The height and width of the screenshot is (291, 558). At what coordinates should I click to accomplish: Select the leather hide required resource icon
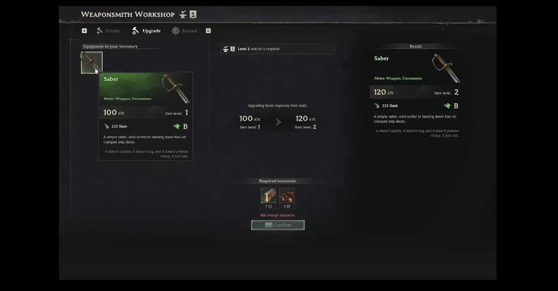pos(287,196)
